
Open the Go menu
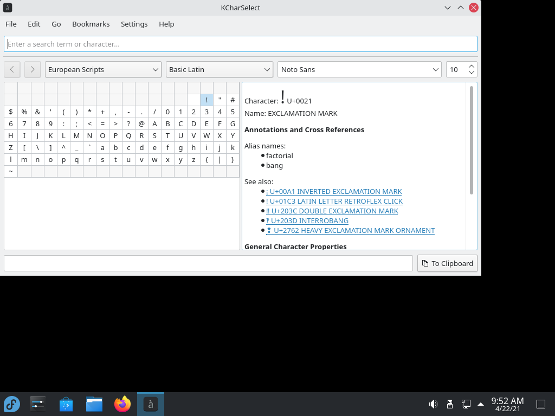click(x=56, y=24)
